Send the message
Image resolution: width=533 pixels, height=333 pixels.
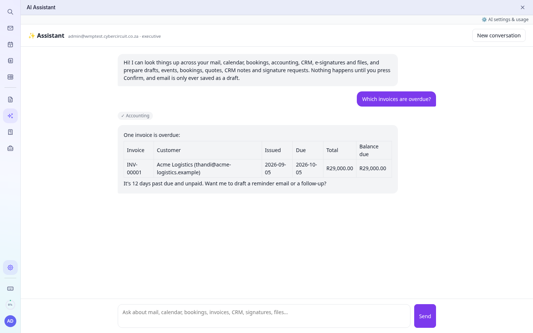coord(425,316)
